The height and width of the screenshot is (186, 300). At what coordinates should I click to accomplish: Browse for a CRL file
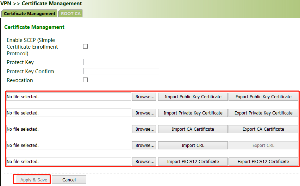[144, 145]
